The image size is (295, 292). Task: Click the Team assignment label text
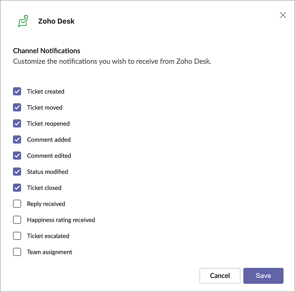pyautogui.click(x=50, y=252)
